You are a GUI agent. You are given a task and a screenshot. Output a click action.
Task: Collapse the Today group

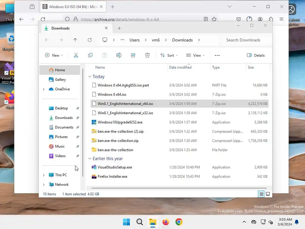(90, 77)
